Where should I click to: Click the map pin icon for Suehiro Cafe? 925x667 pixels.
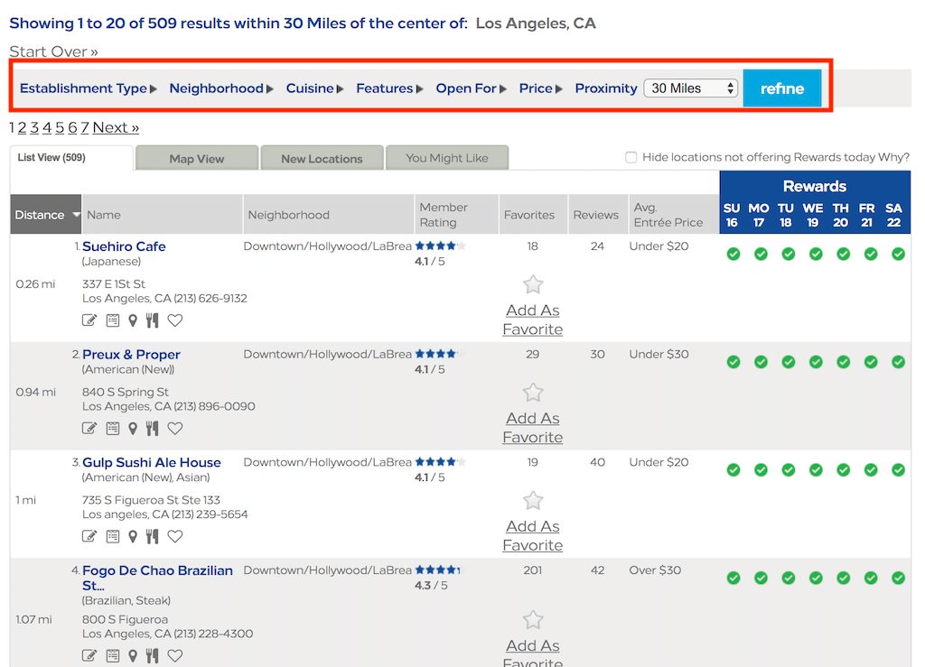click(x=133, y=320)
